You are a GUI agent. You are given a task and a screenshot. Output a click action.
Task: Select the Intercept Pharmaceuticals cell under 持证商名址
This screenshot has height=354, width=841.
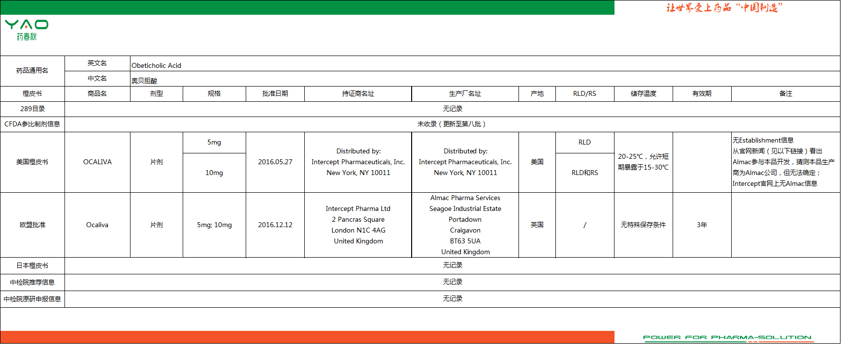click(x=358, y=162)
